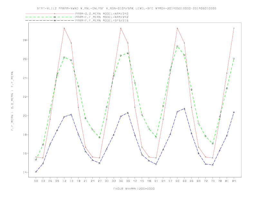The image size is (255, 197).
Task: Click the x-axis tick label 33
Action: tap(114, 181)
